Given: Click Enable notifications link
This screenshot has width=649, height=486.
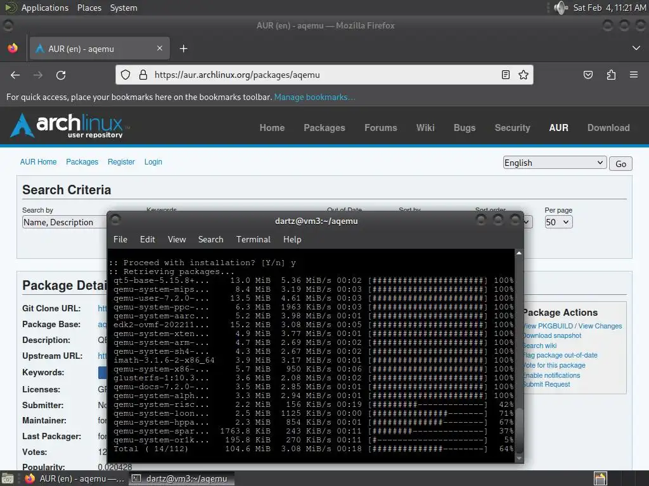Looking at the screenshot, I should click(x=552, y=375).
